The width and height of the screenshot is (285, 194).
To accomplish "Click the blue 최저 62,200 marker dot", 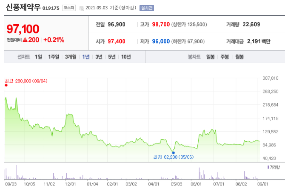I will (x=174, y=153).
